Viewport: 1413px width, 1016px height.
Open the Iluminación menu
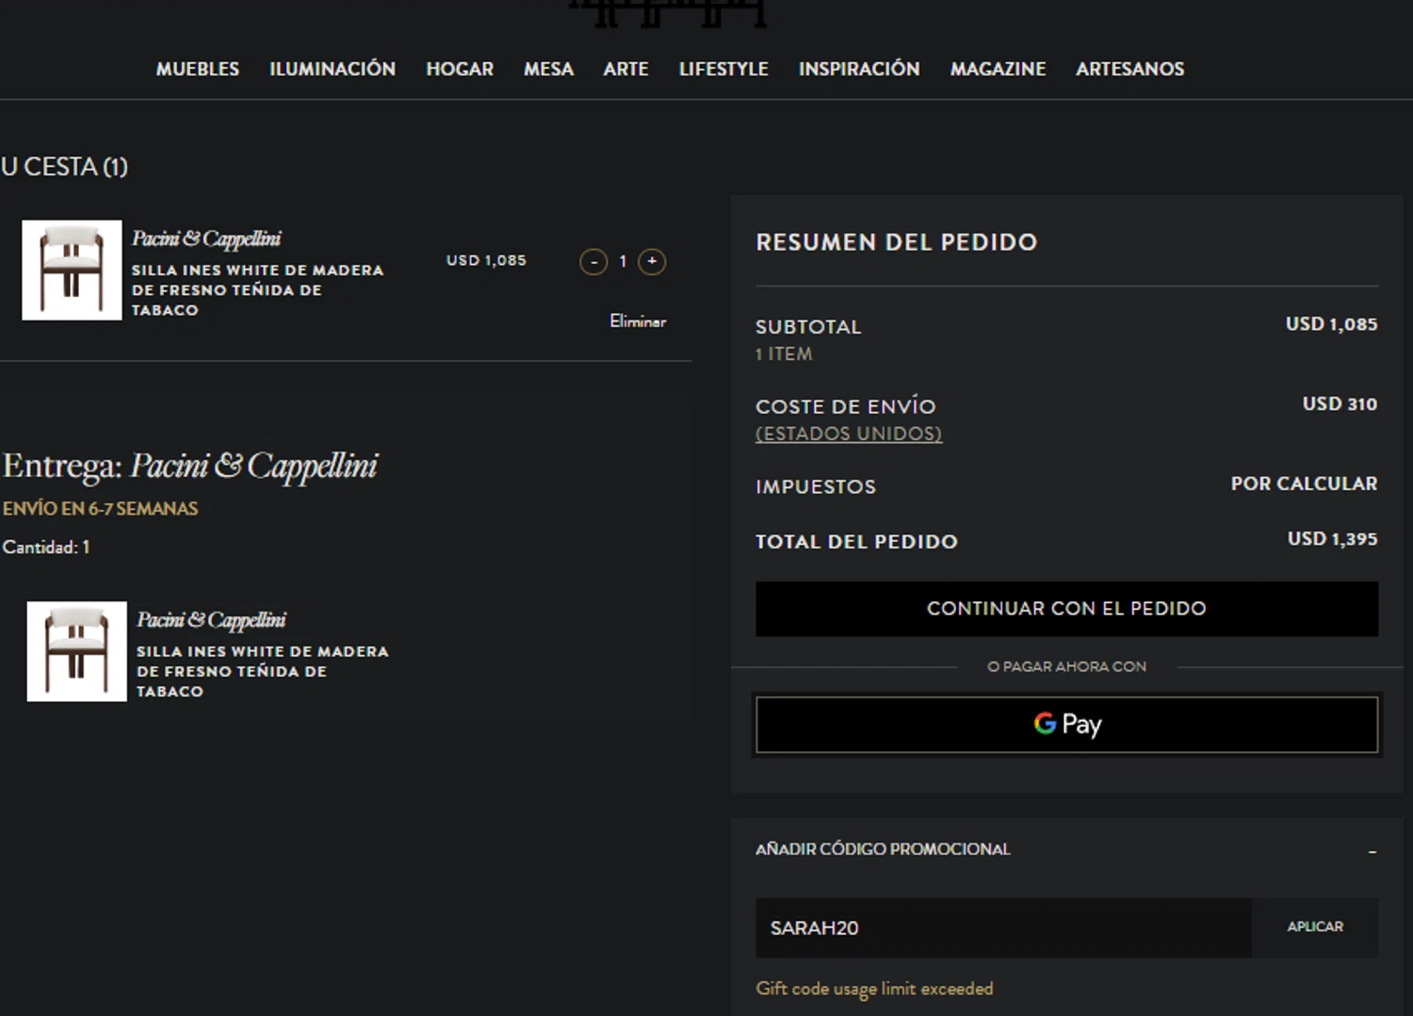coord(333,69)
